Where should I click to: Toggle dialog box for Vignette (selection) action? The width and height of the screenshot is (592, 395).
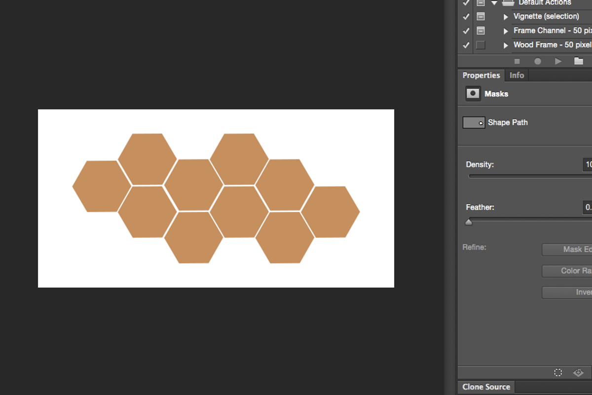point(481,16)
